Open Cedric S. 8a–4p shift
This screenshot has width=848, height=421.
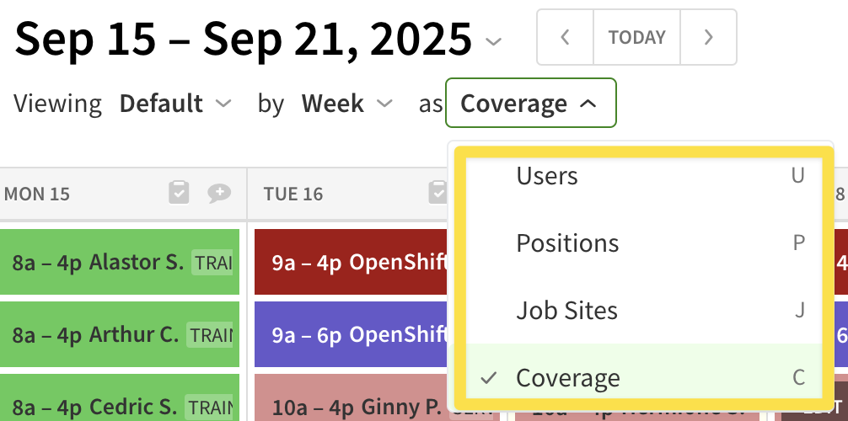coord(120,408)
